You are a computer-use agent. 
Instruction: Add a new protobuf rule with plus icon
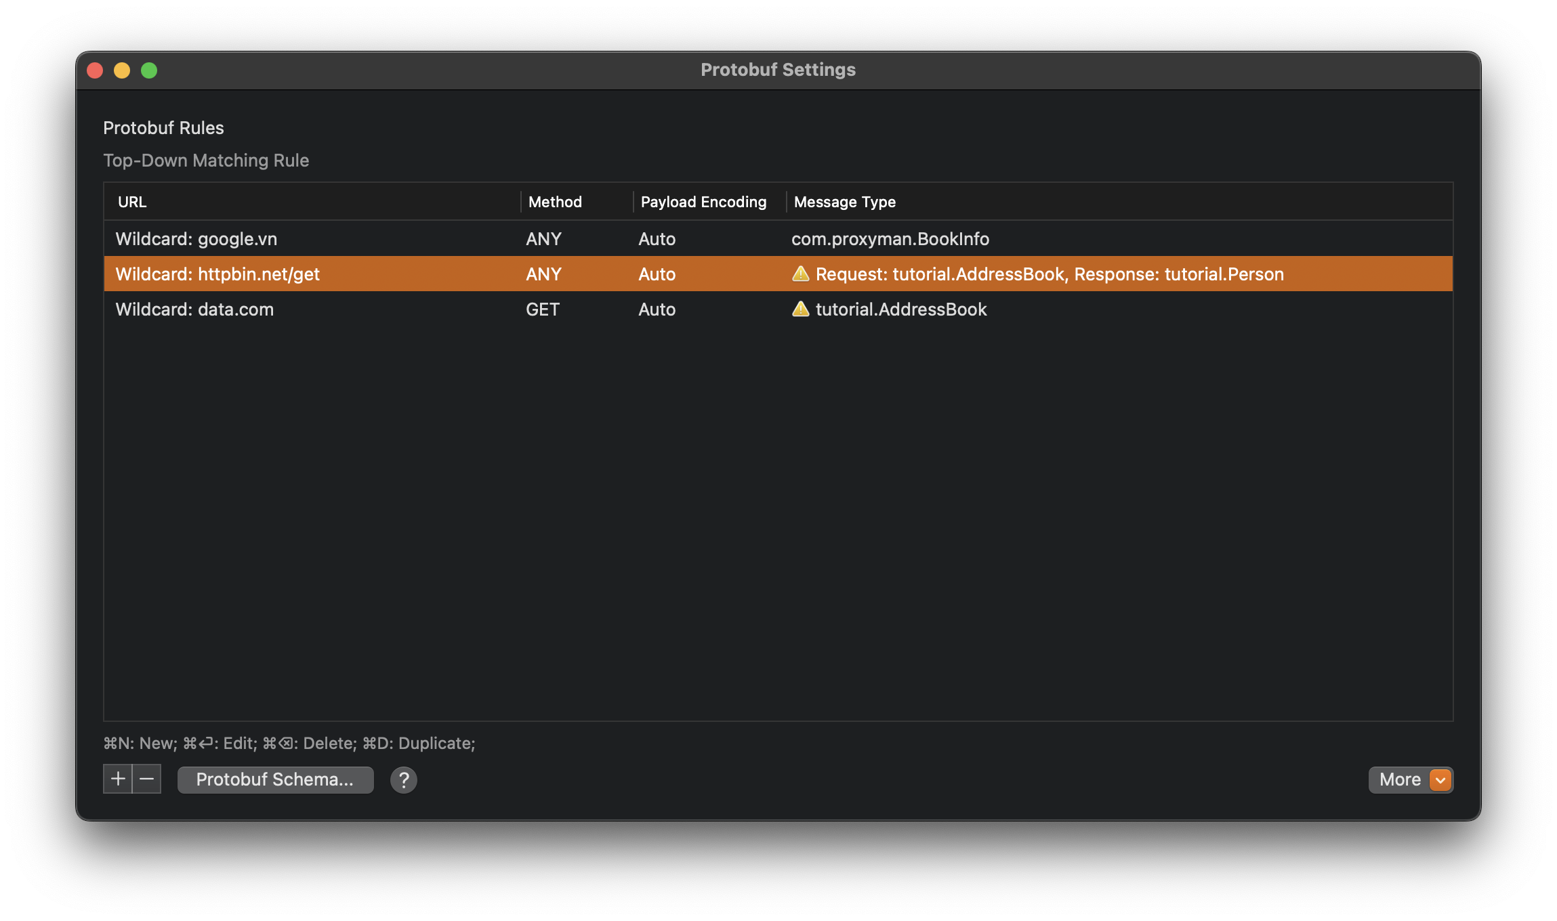tap(117, 779)
